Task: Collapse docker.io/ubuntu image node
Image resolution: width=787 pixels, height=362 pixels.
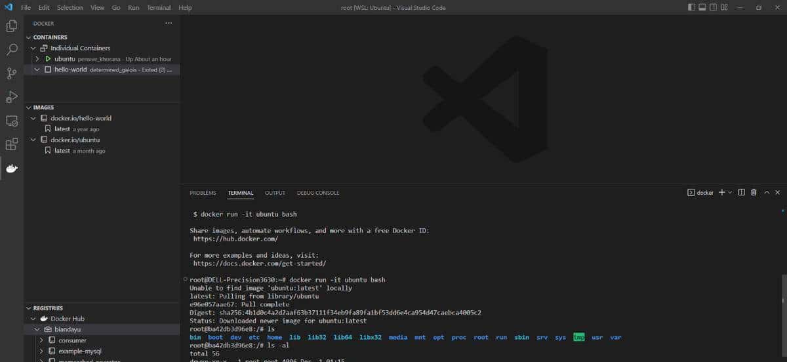Action: pyautogui.click(x=33, y=140)
